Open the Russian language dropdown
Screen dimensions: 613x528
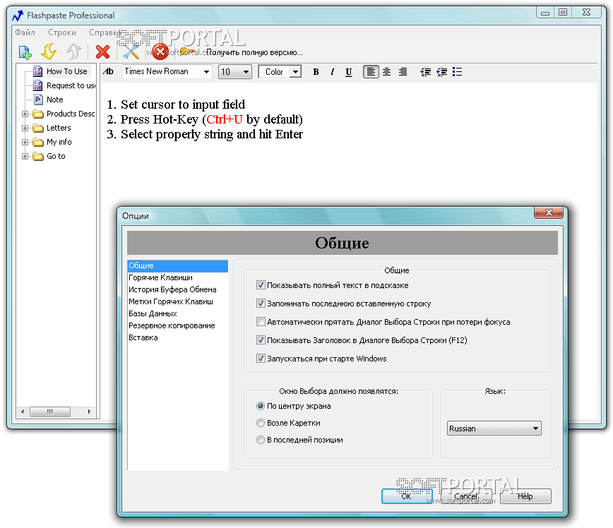click(x=494, y=428)
